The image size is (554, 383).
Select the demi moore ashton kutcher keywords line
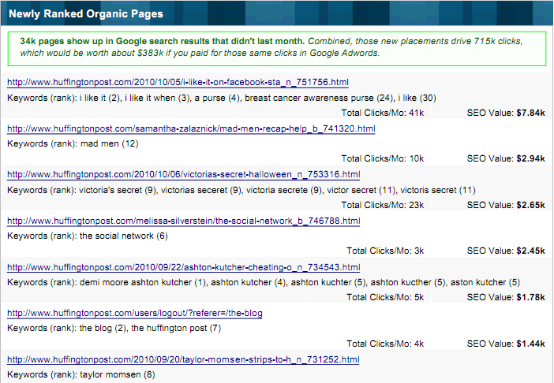coord(263,282)
